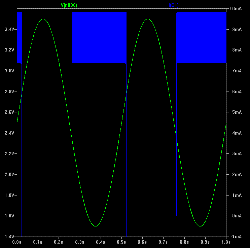250x248 pixels.
Task: Click the 10mA right axis label
Action: pyautogui.click(x=236, y=9)
